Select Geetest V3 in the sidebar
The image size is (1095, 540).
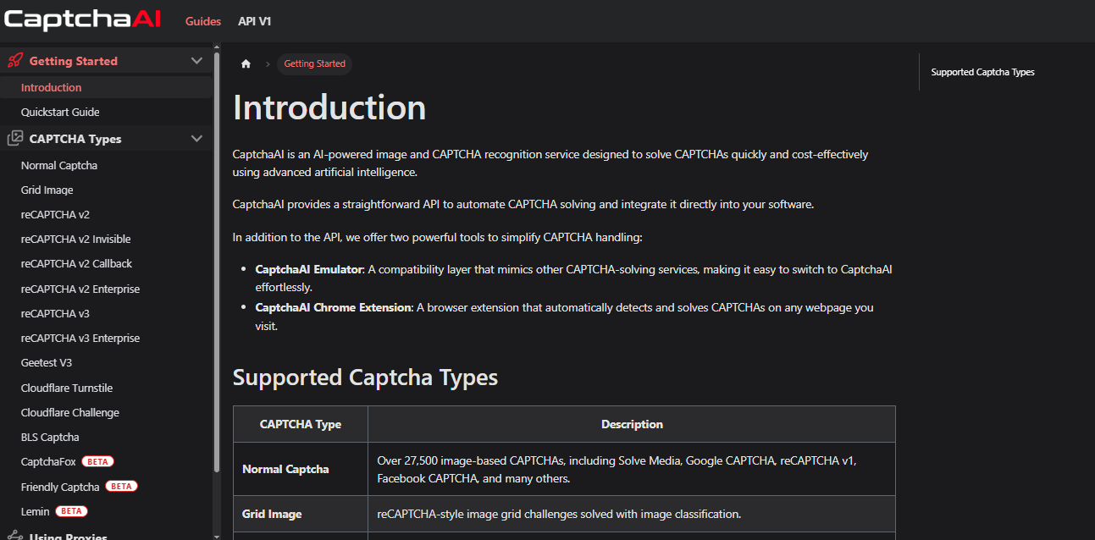(47, 362)
